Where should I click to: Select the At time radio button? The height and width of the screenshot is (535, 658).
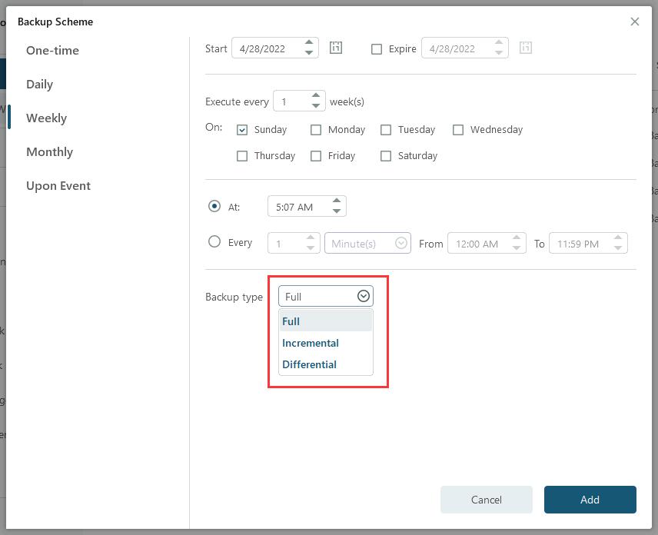[x=214, y=206]
